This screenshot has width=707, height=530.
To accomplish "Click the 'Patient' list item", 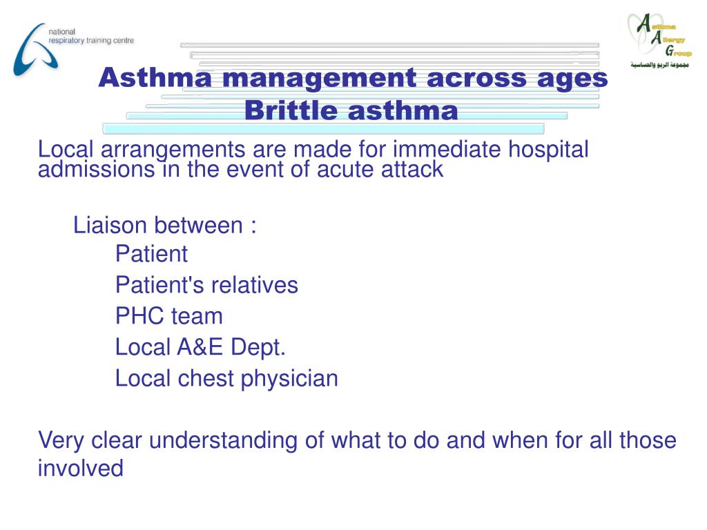I will coord(151,254).
